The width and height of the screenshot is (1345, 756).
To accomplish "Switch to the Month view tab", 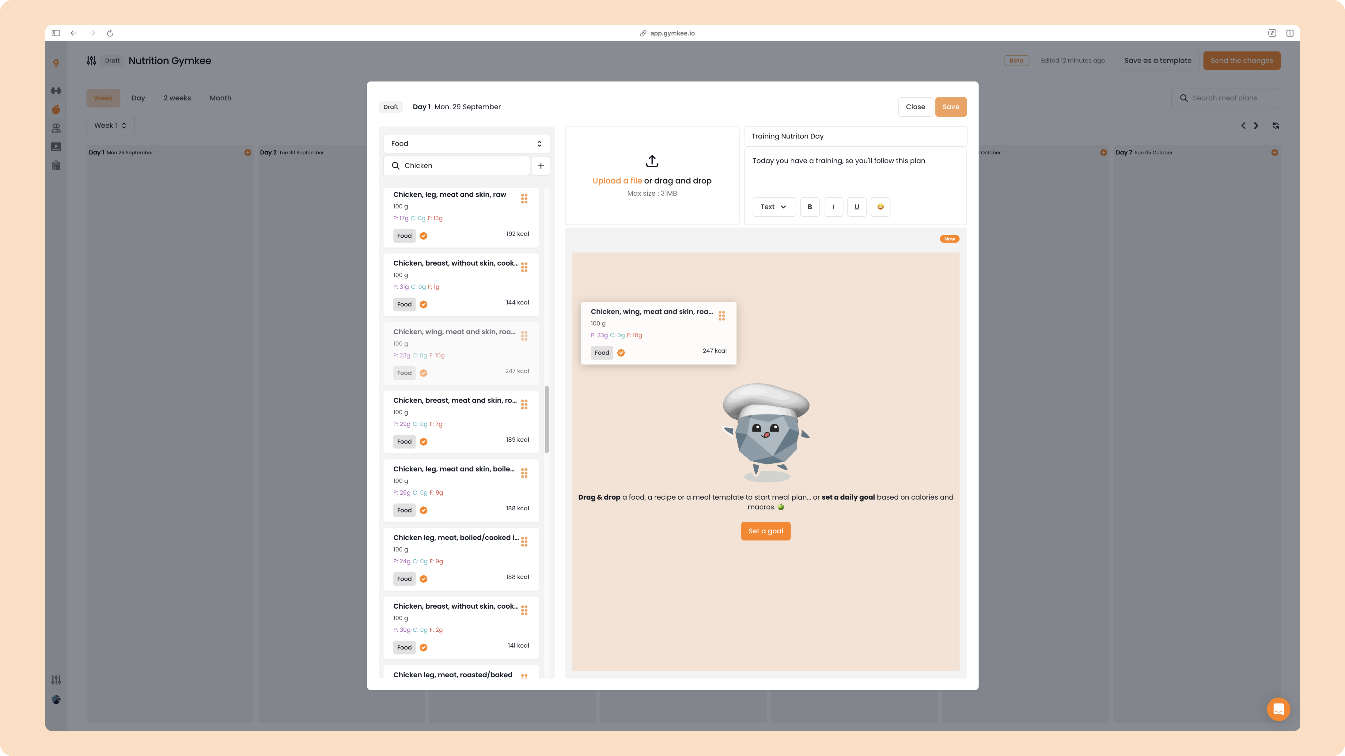I will pos(220,98).
